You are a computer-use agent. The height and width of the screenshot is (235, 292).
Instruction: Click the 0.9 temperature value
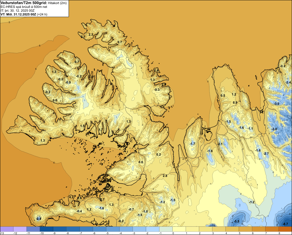pyautogui.click(x=235, y=102)
